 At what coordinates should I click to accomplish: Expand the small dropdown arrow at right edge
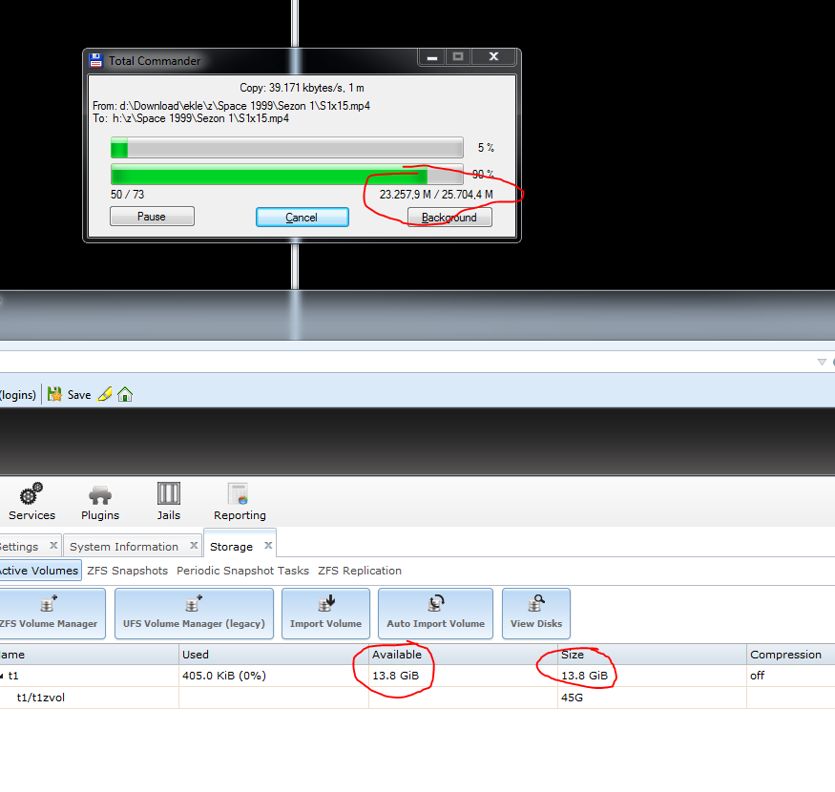(x=822, y=363)
